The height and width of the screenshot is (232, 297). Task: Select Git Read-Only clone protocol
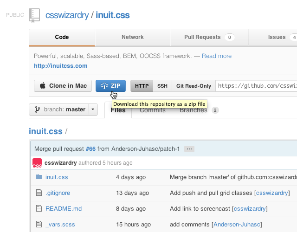click(x=194, y=86)
